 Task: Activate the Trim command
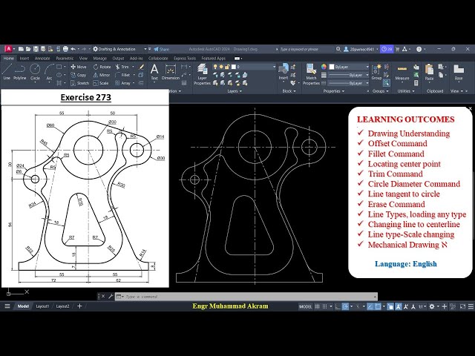coord(122,67)
